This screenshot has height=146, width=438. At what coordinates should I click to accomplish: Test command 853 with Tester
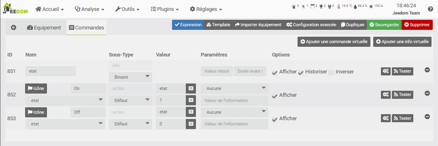pyautogui.click(x=402, y=118)
